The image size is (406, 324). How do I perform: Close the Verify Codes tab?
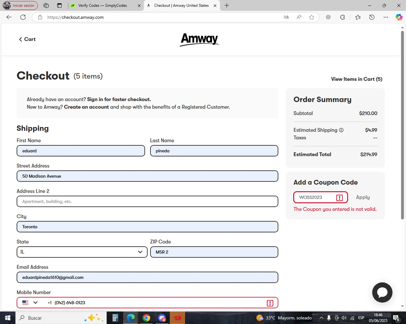(x=139, y=5)
